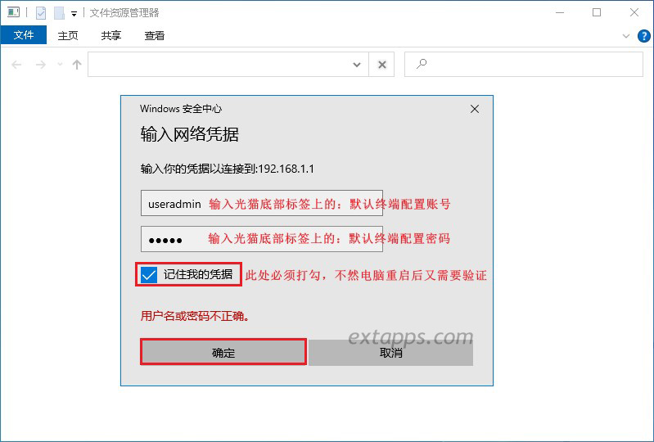Click the Up one level arrow
Screen dimensions: 654x442
click(77, 65)
